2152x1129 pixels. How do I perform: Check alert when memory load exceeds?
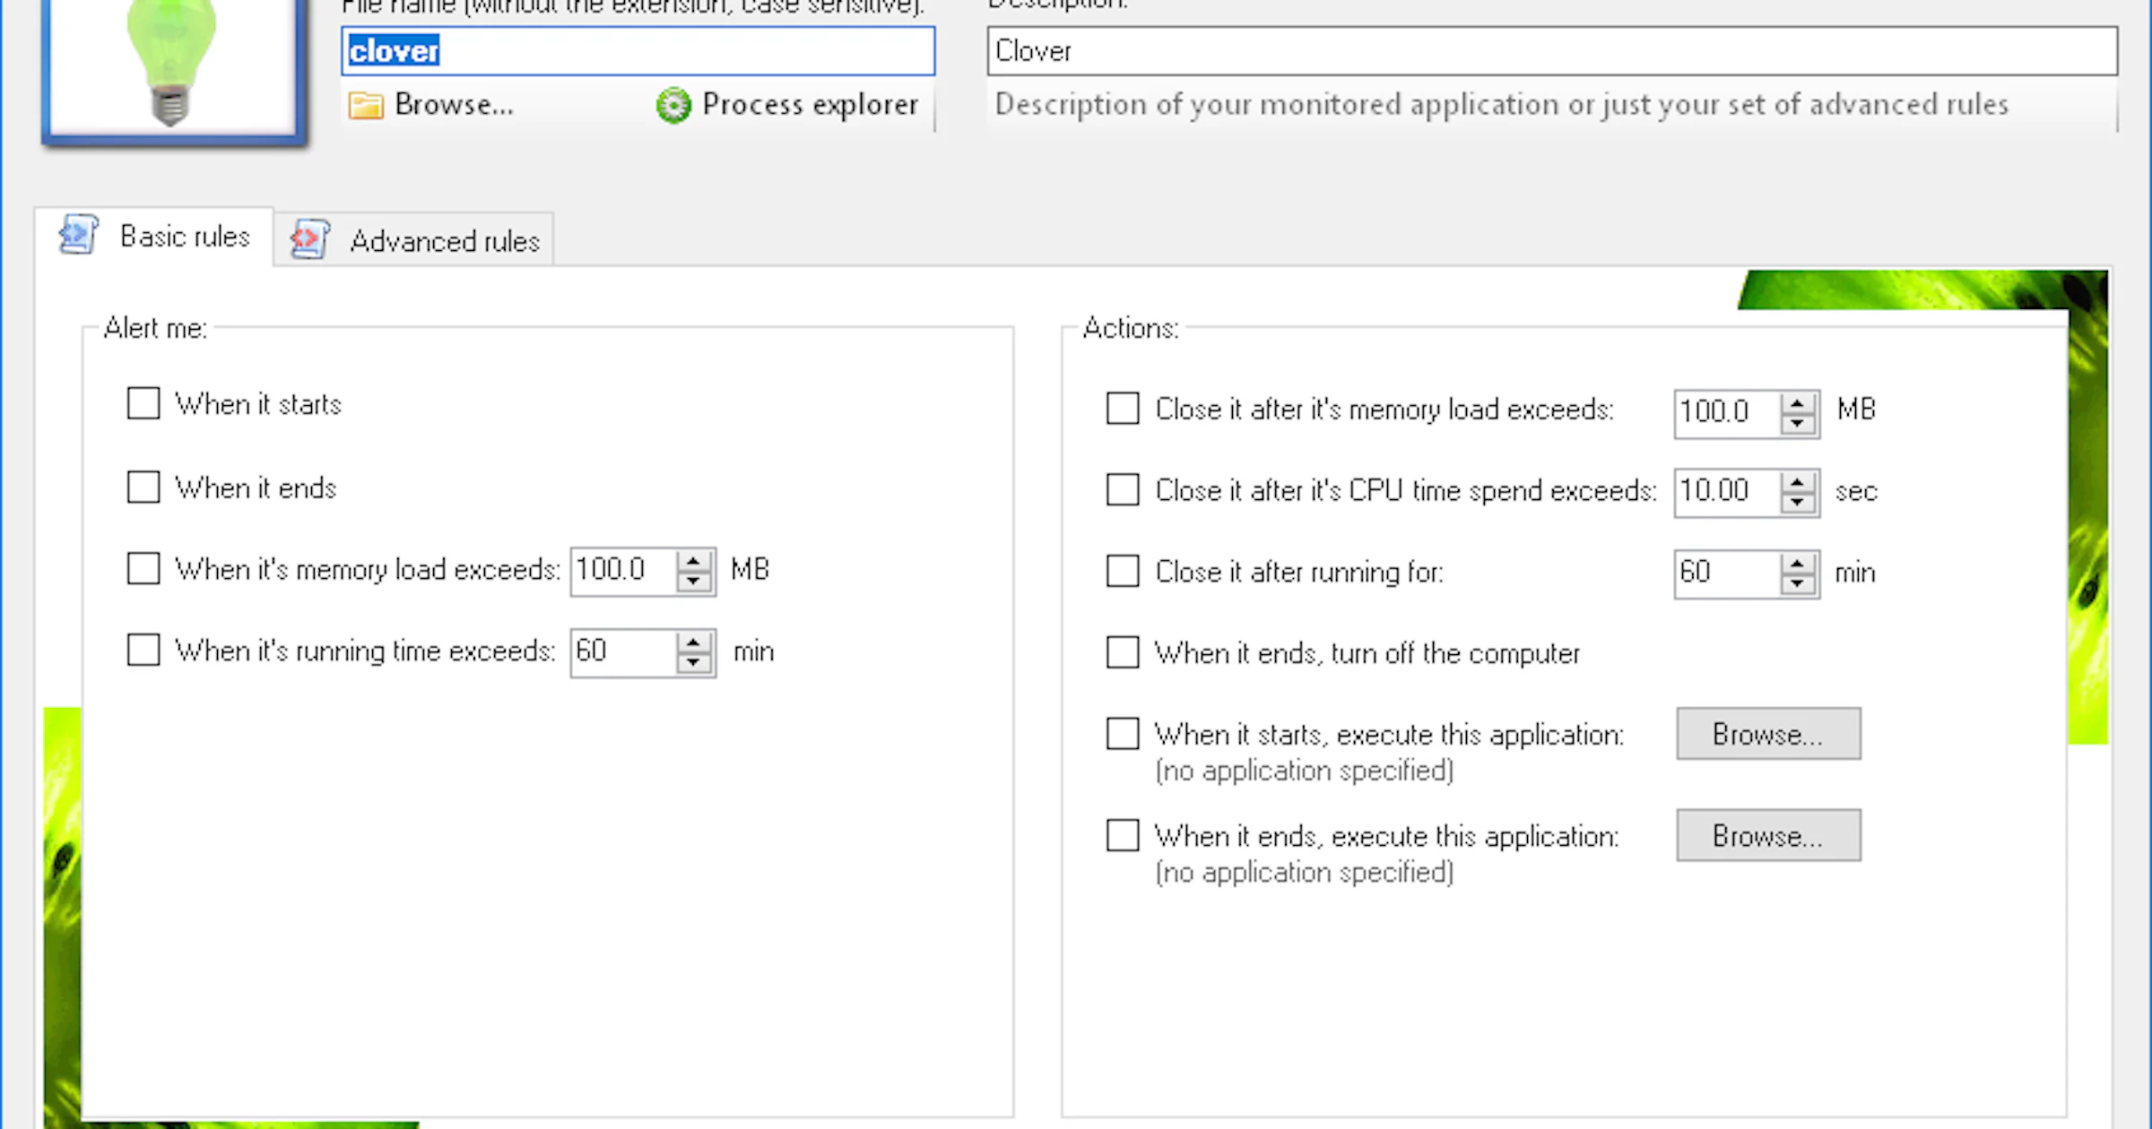[x=143, y=569]
